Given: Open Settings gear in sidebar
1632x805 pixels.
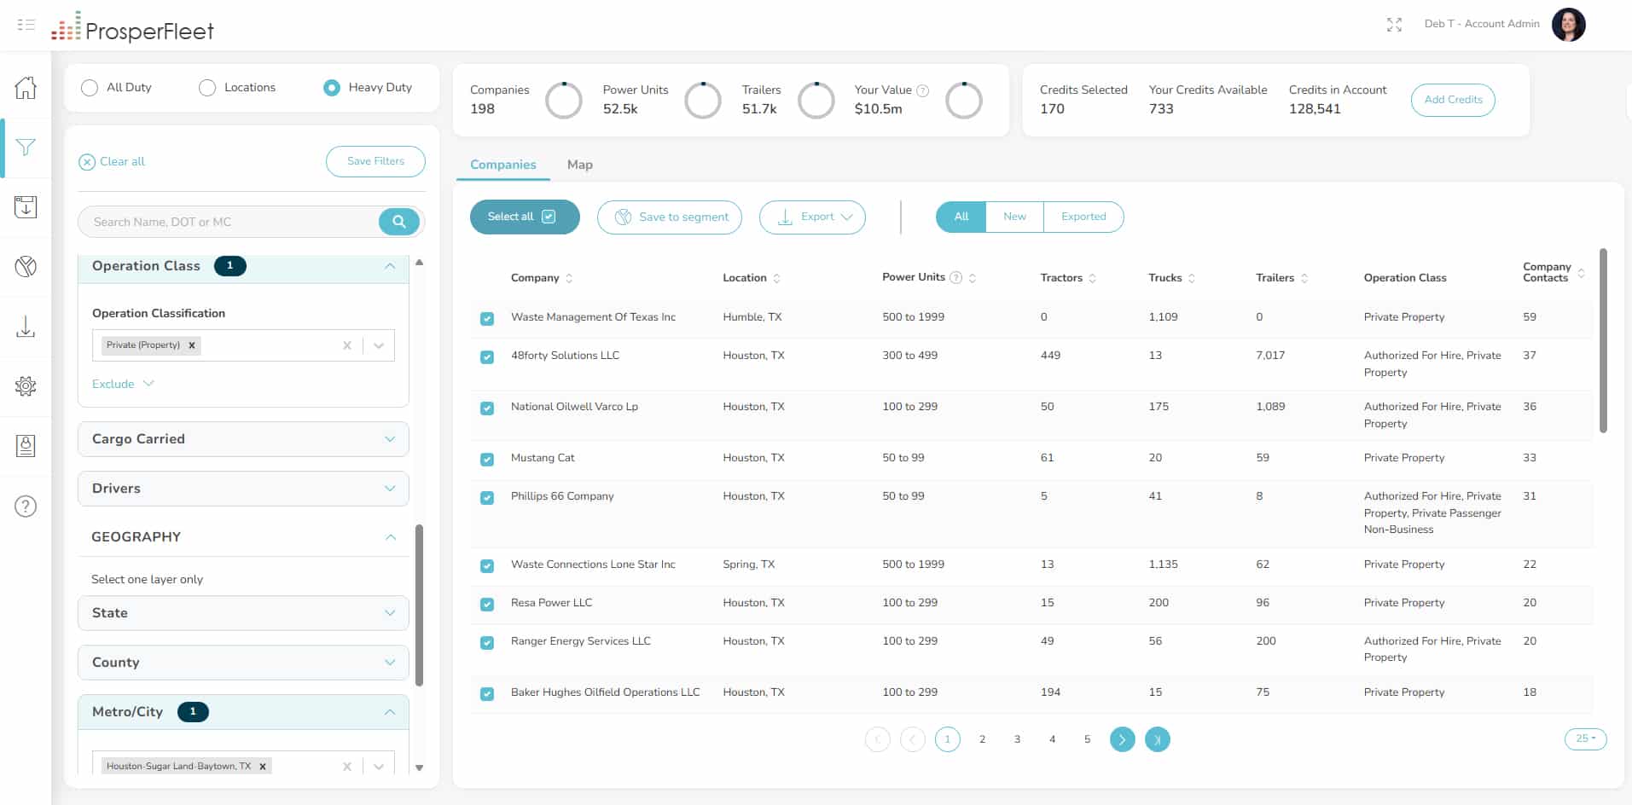Looking at the screenshot, I should click(x=26, y=385).
